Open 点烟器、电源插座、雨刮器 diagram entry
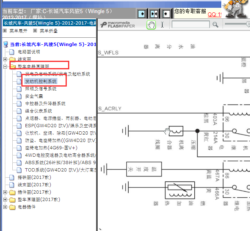This screenshot has height=231, width=250. (x=61, y=118)
